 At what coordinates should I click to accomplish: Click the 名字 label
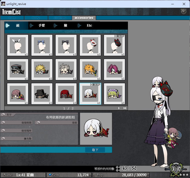(9, 115)
